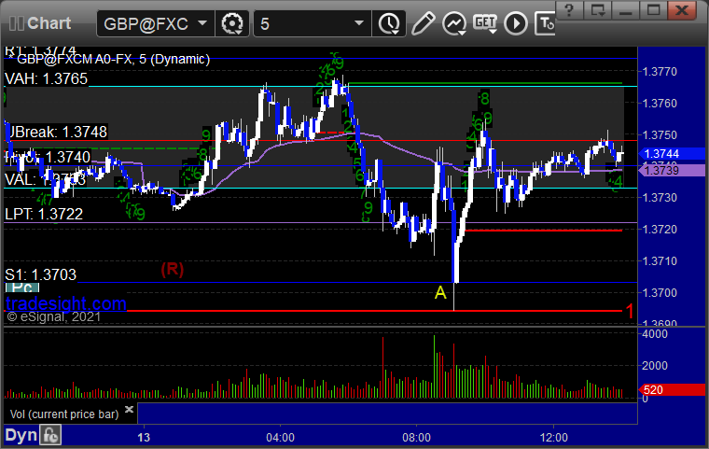The height and width of the screenshot is (449, 709).
Task: Click the text tool icon
Action: coord(545,23)
